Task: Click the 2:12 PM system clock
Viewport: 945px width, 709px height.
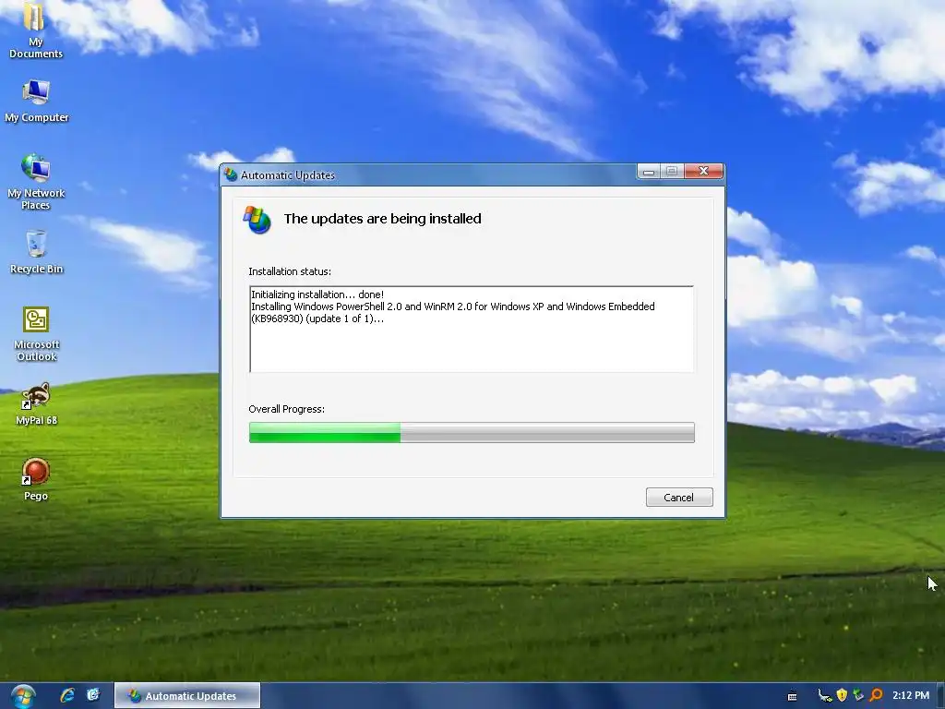Action: (x=911, y=695)
